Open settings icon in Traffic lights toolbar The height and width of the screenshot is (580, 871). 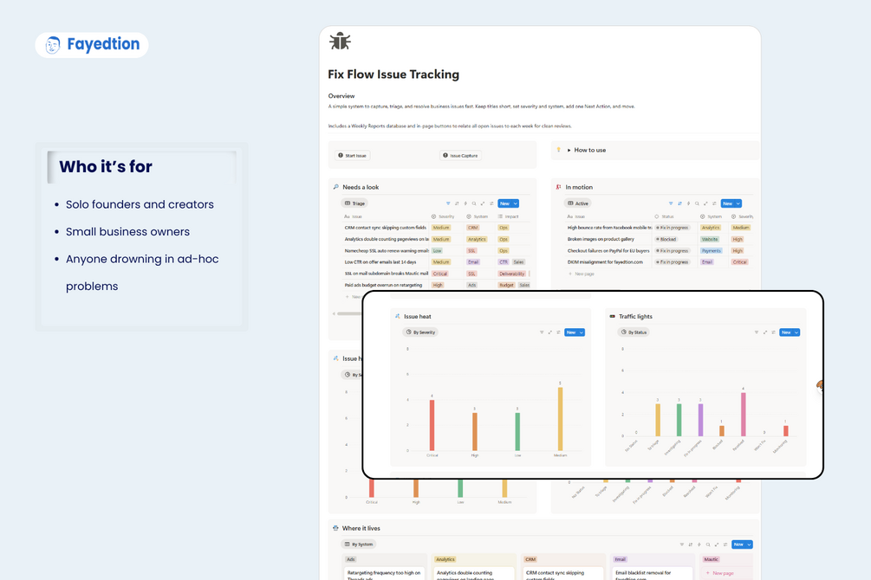[x=773, y=332]
